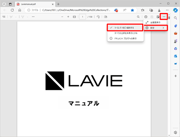Go to the browser home page
180x137 pixels.
[x=20, y=10]
